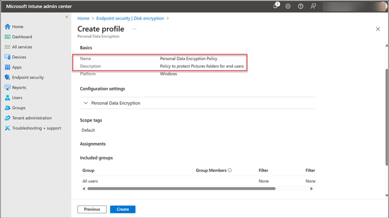Image resolution: width=389 pixels, height=218 pixels.
Task: Click the Endpoint security shield icon
Action: click(8, 77)
